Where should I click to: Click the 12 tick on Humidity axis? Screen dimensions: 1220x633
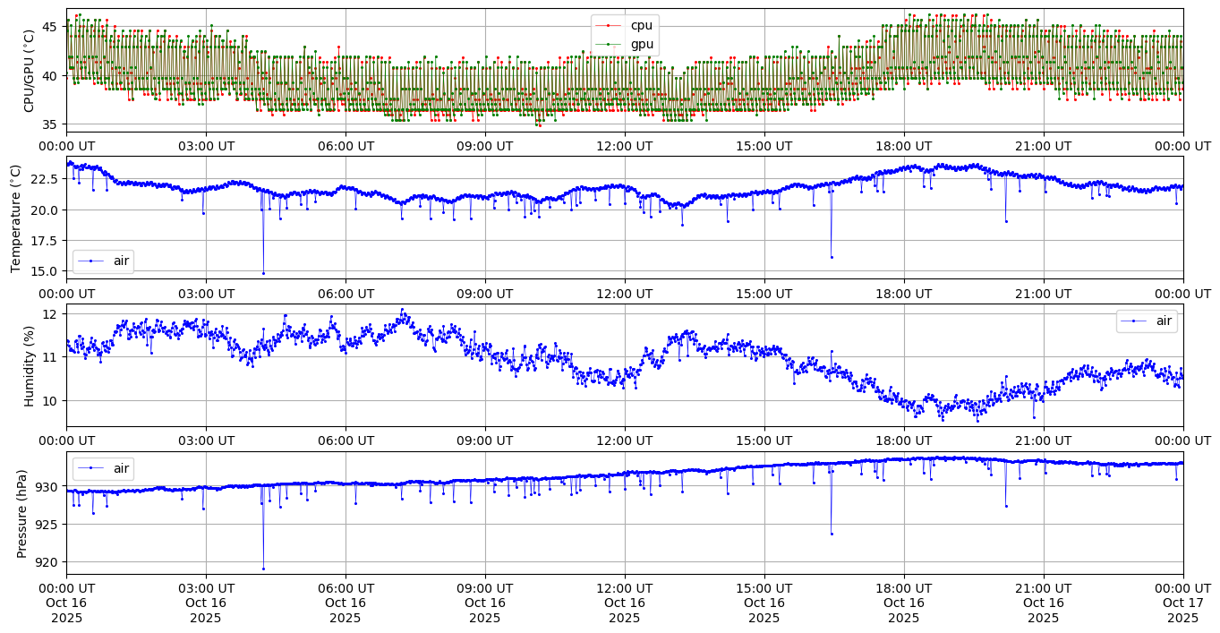click(x=50, y=314)
